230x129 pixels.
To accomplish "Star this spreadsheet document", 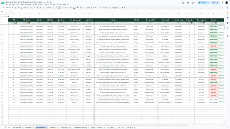I will [45, 2].
